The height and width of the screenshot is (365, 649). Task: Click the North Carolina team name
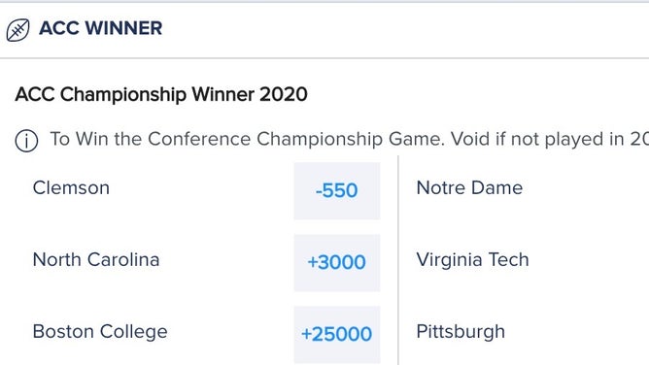click(96, 260)
